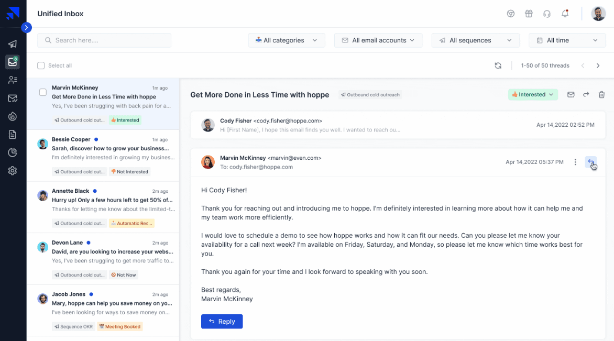This screenshot has width=614, height=341.
Task: Tick the Select all checkbox
Action: tap(41, 65)
